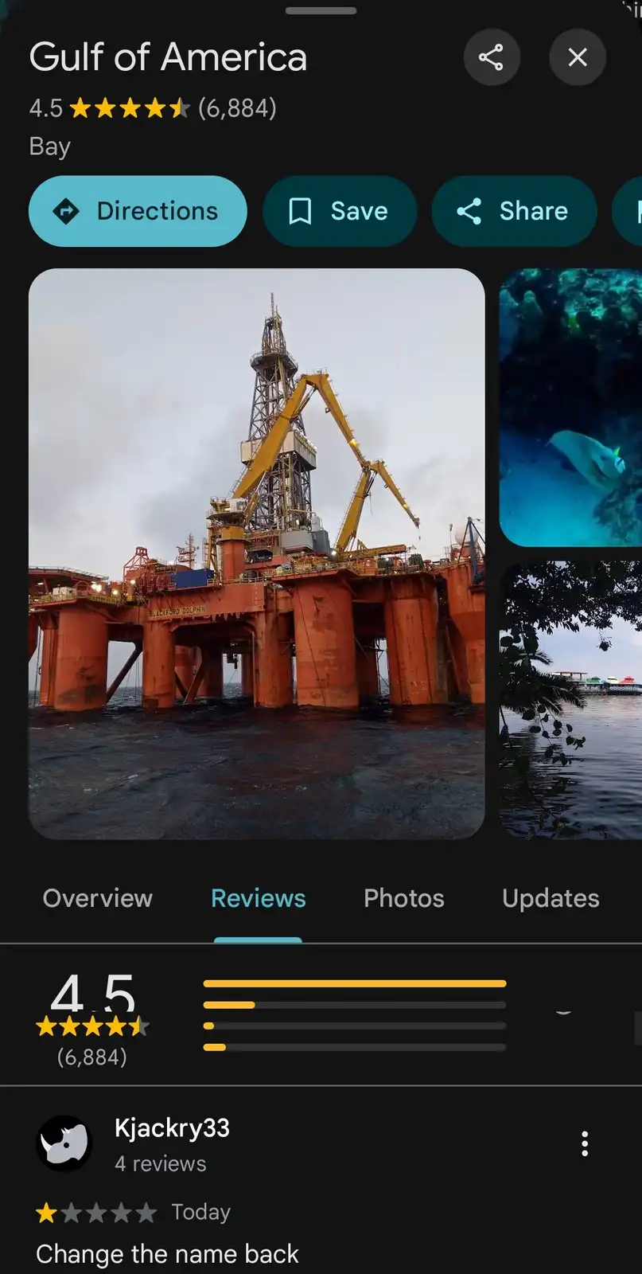
Task: Open the shoreline with trees photo
Action: pos(570,700)
